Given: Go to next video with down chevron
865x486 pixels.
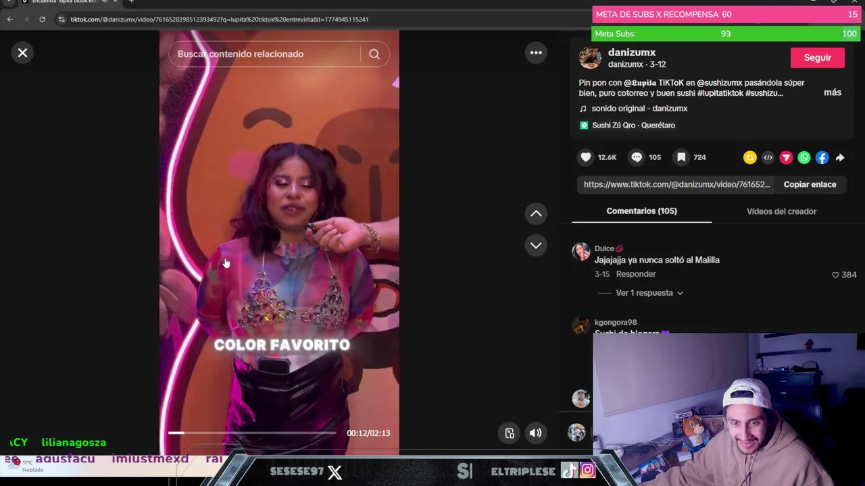Looking at the screenshot, I should tap(536, 246).
